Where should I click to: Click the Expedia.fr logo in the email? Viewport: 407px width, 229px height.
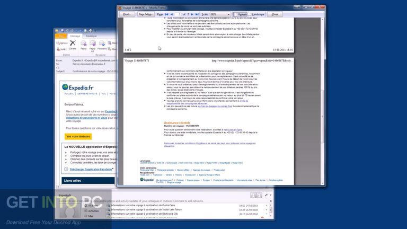coord(78,87)
